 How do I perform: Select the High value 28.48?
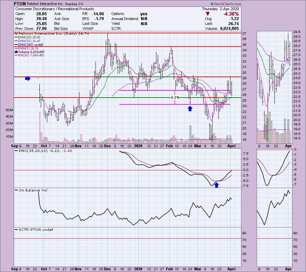point(41,19)
